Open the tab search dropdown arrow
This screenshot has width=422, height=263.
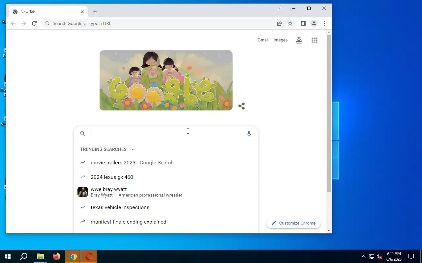279,8
